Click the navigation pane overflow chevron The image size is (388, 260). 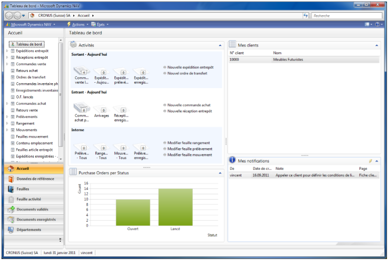tap(60, 240)
